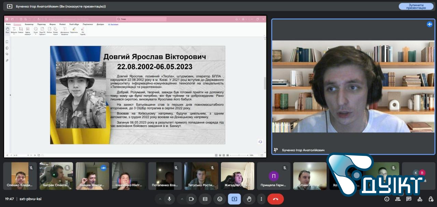
Task: Select Прищепа Герман participant tile
Action: (273, 176)
